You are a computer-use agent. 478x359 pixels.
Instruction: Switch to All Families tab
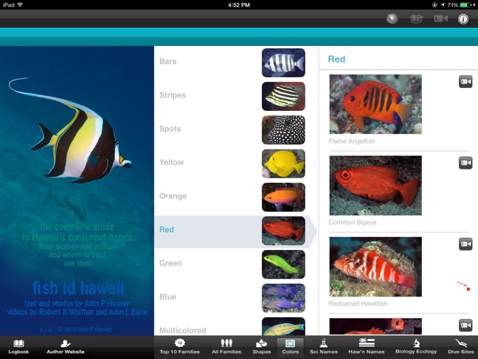coord(226,347)
